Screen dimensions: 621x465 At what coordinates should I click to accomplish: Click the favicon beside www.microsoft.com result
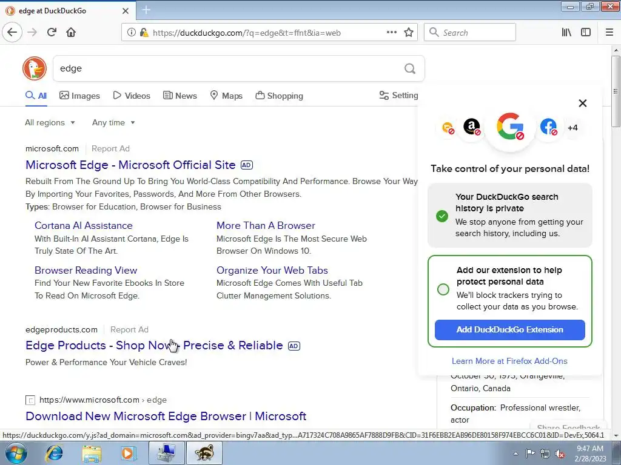point(30,400)
